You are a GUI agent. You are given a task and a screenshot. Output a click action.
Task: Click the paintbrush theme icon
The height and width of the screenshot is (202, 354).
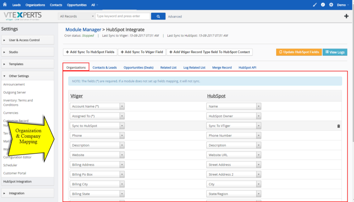(315, 5)
